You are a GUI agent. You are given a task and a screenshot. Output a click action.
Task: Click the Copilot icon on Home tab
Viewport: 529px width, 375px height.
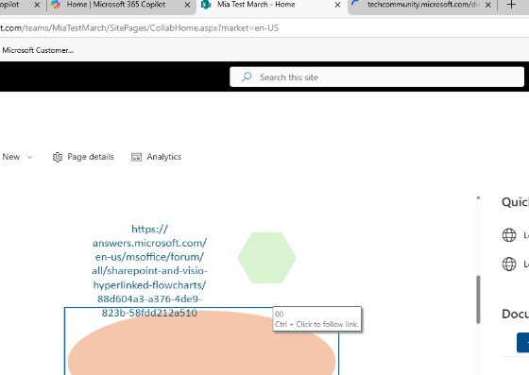pyautogui.click(x=56, y=5)
